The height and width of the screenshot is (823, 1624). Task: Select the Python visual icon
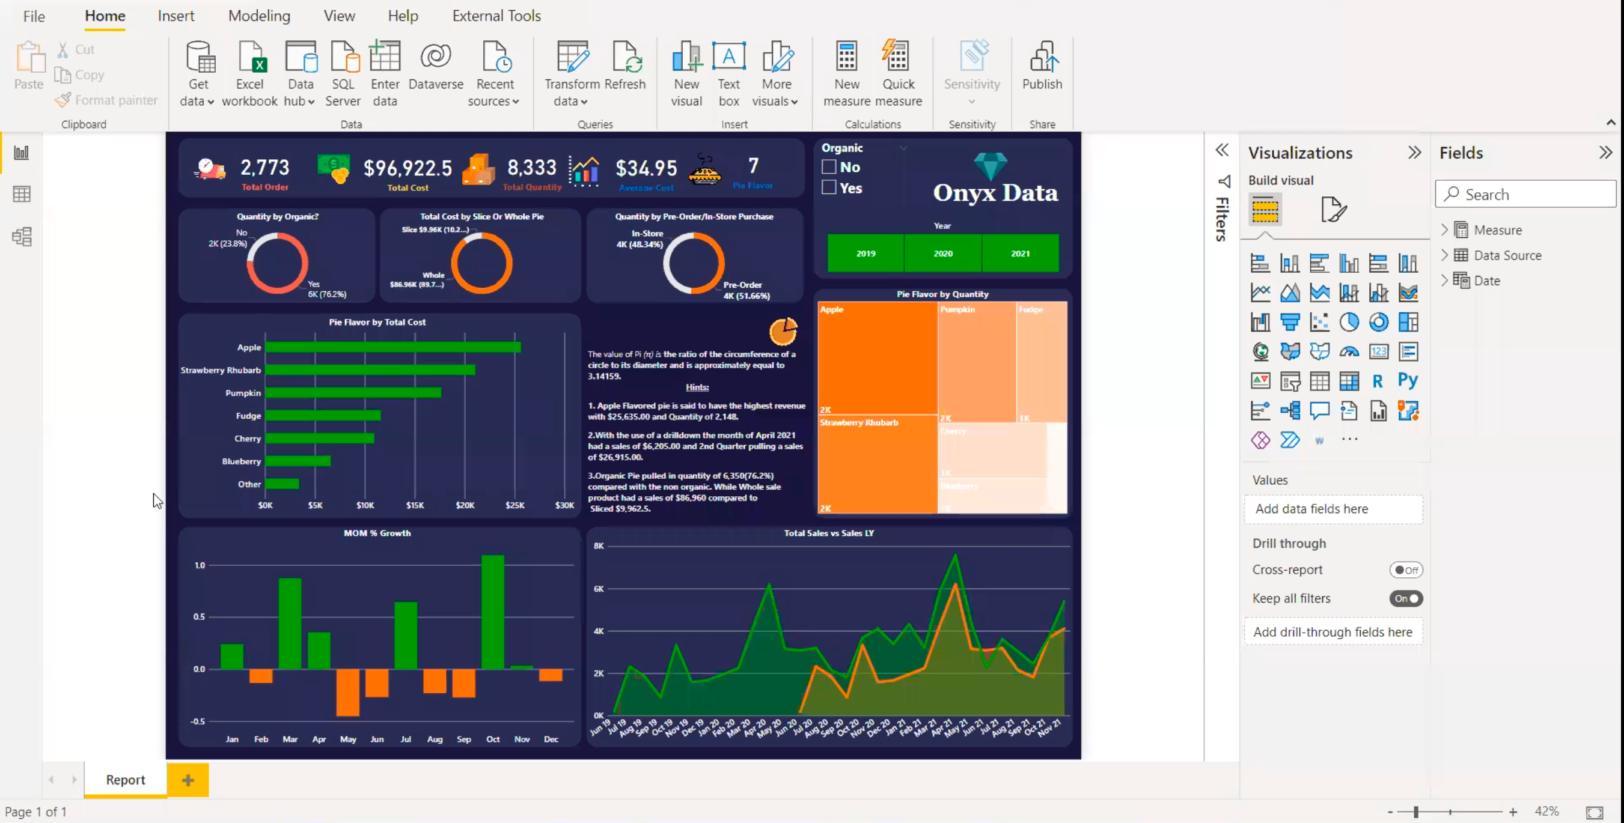1407,381
